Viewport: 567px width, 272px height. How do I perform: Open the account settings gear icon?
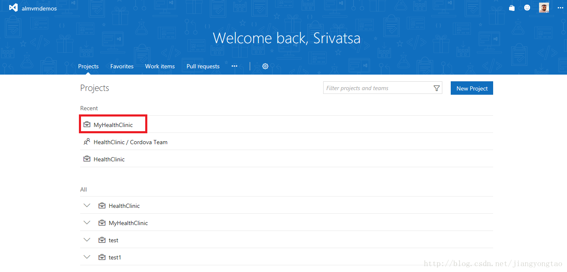point(265,66)
